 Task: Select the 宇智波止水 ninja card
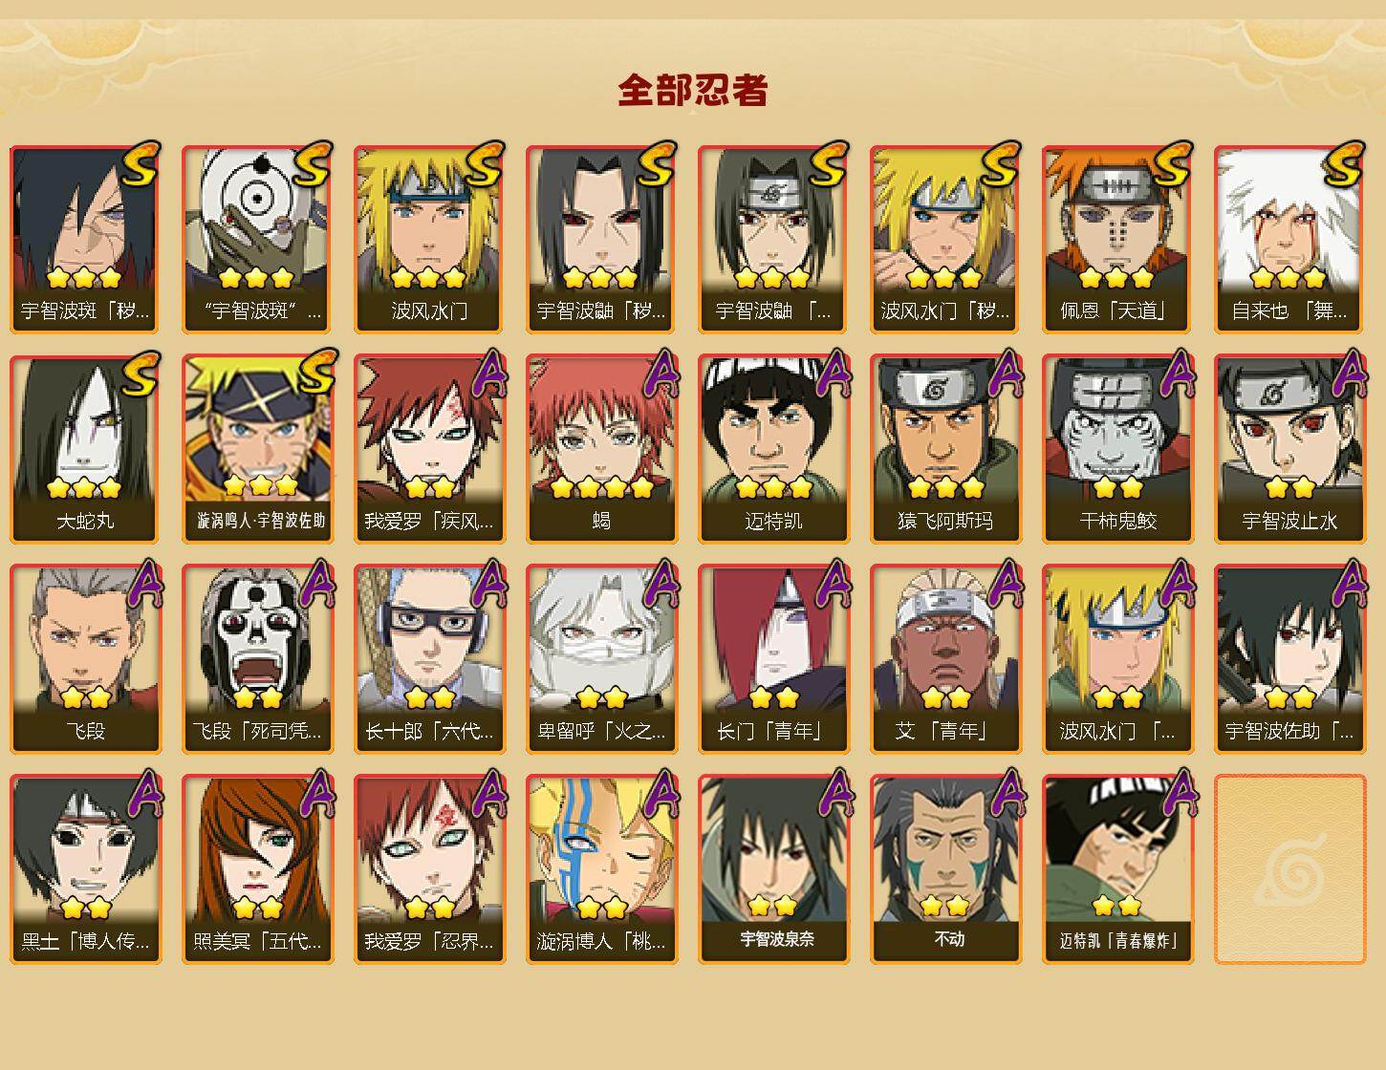point(1290,449)
